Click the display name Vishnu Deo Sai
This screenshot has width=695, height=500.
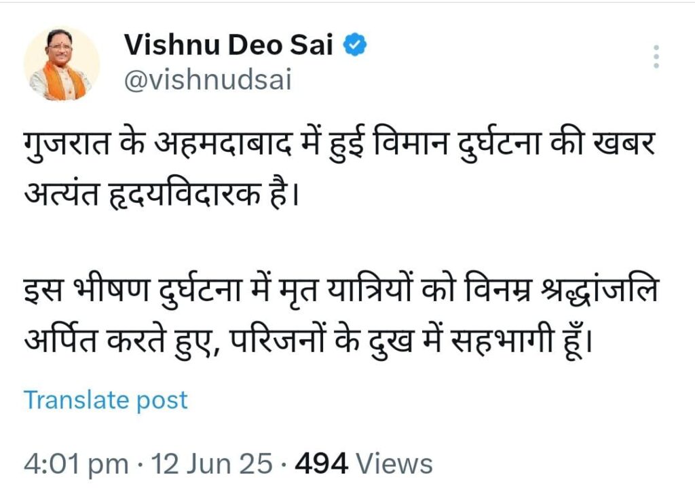[229, 47]
